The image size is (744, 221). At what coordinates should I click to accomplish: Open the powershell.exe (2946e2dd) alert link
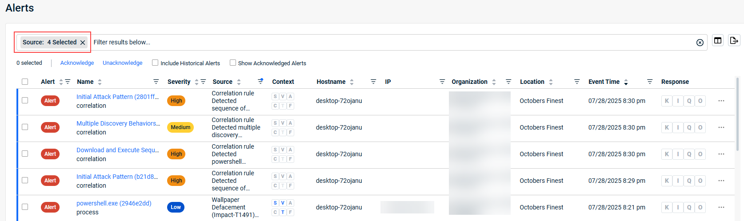pos(114,203)
